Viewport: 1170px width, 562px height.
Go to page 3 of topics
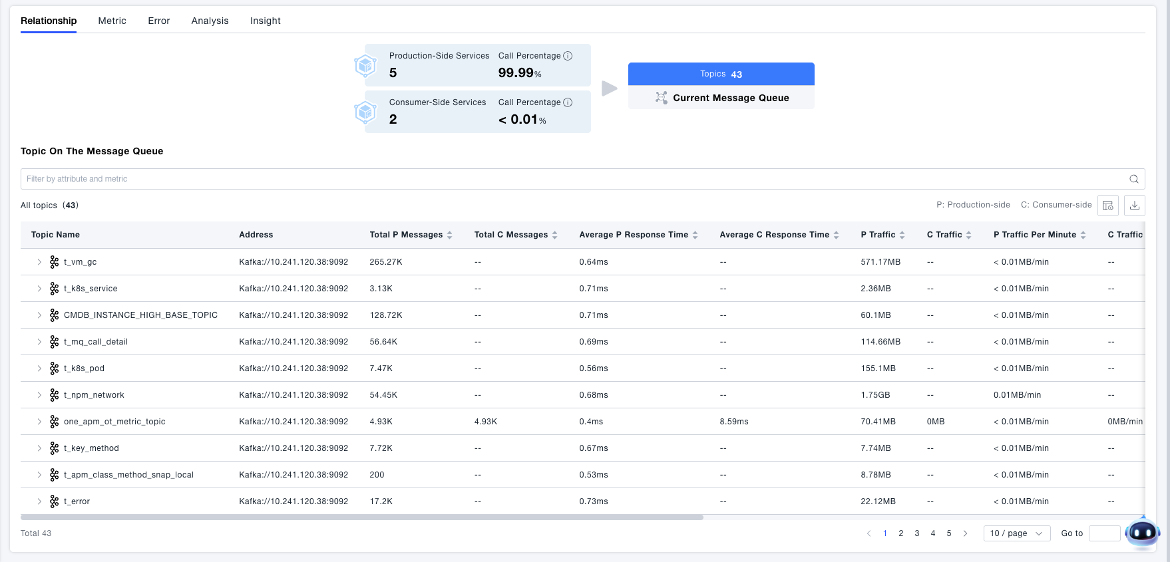[917, 533]
